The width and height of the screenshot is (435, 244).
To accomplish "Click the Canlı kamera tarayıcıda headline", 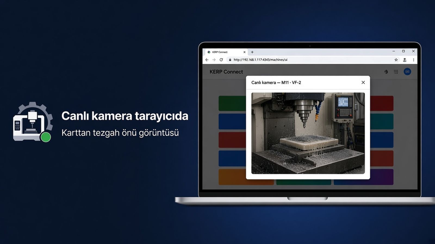I will coord(125,116).
